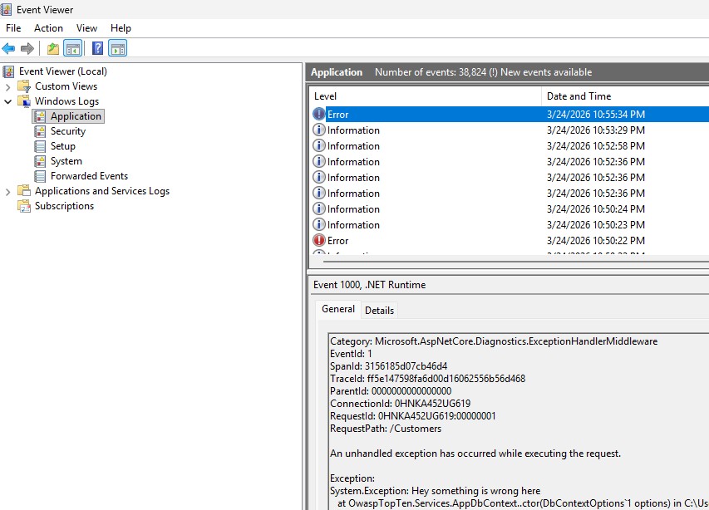Open the File menu
The height and width of the screenshot is (510, 709).
click(13, 28)
